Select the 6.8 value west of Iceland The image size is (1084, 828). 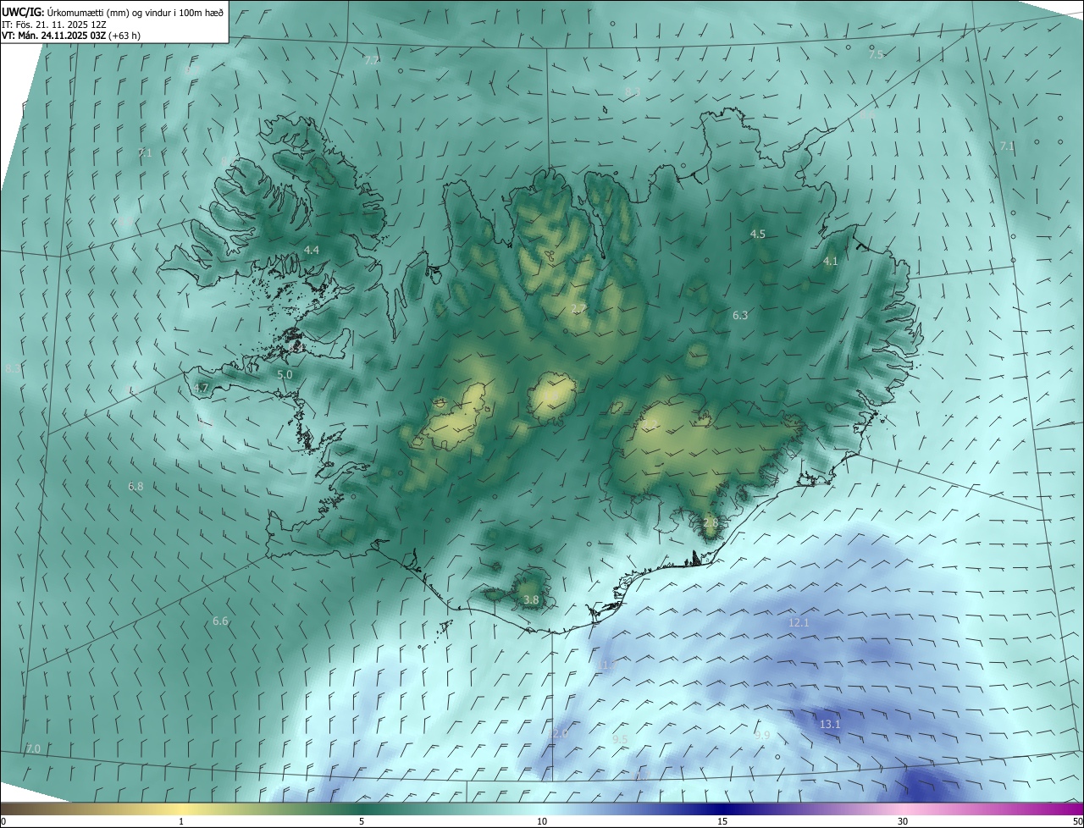(x=135, y=486)
